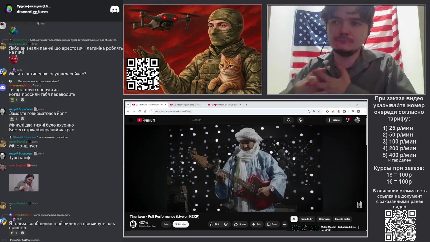The height and width of the screenshot is (242, 430).
Task: Like the video with 98K likes
Action: 214,224
